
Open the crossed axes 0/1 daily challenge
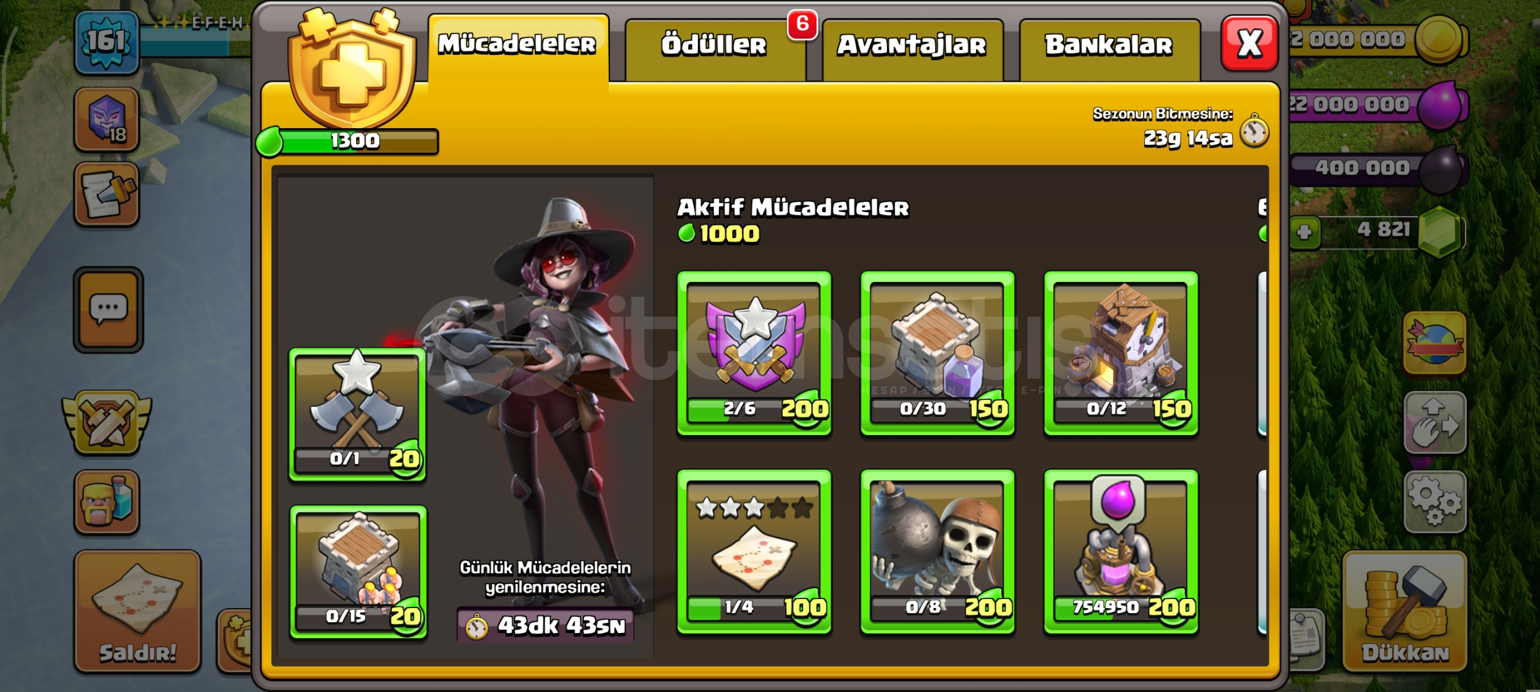357,414
